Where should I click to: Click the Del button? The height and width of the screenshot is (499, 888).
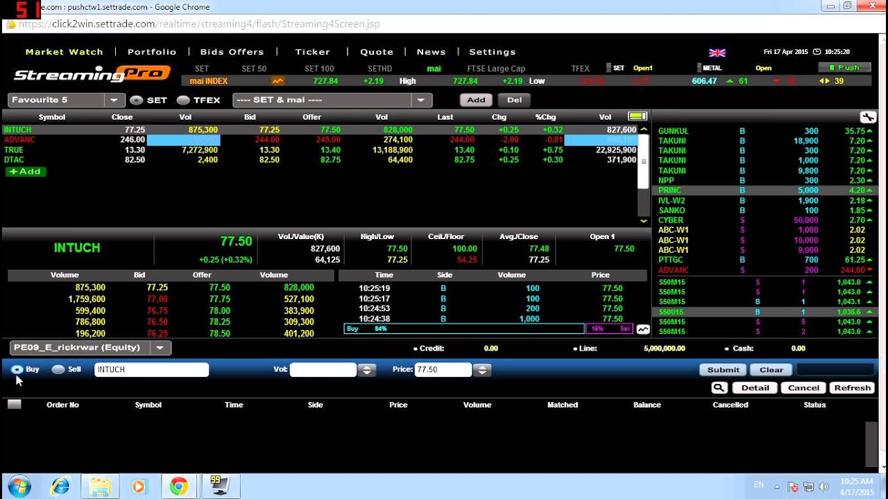coord(514,100)
